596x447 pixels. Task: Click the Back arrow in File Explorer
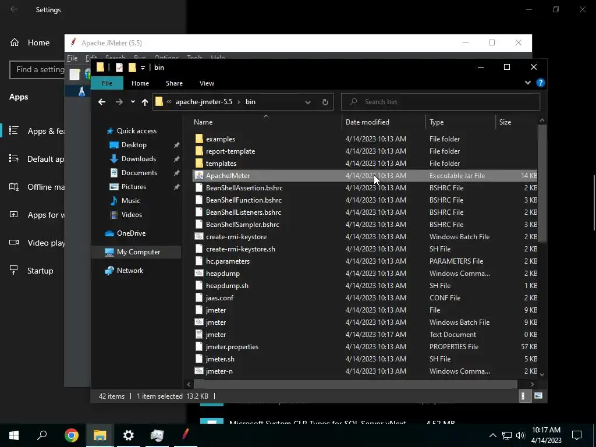101,102
